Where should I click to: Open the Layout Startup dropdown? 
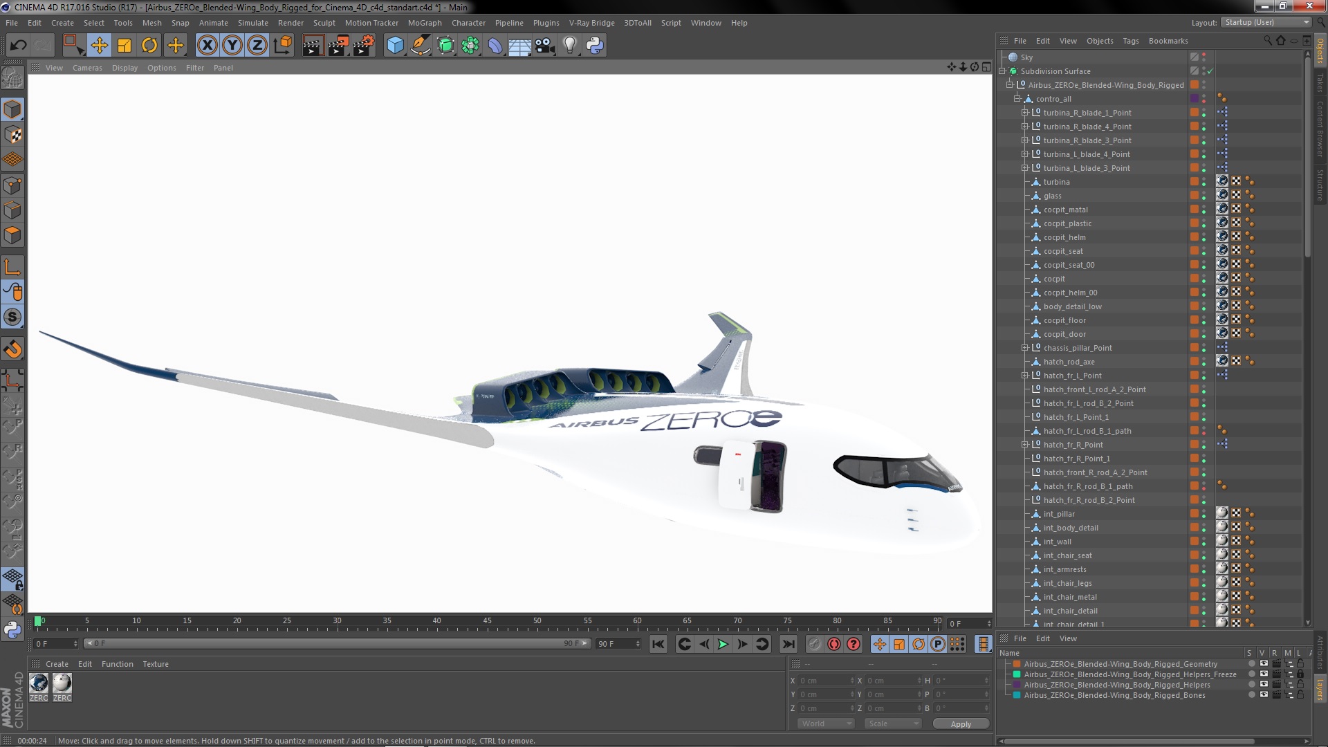click(1266, 22)
